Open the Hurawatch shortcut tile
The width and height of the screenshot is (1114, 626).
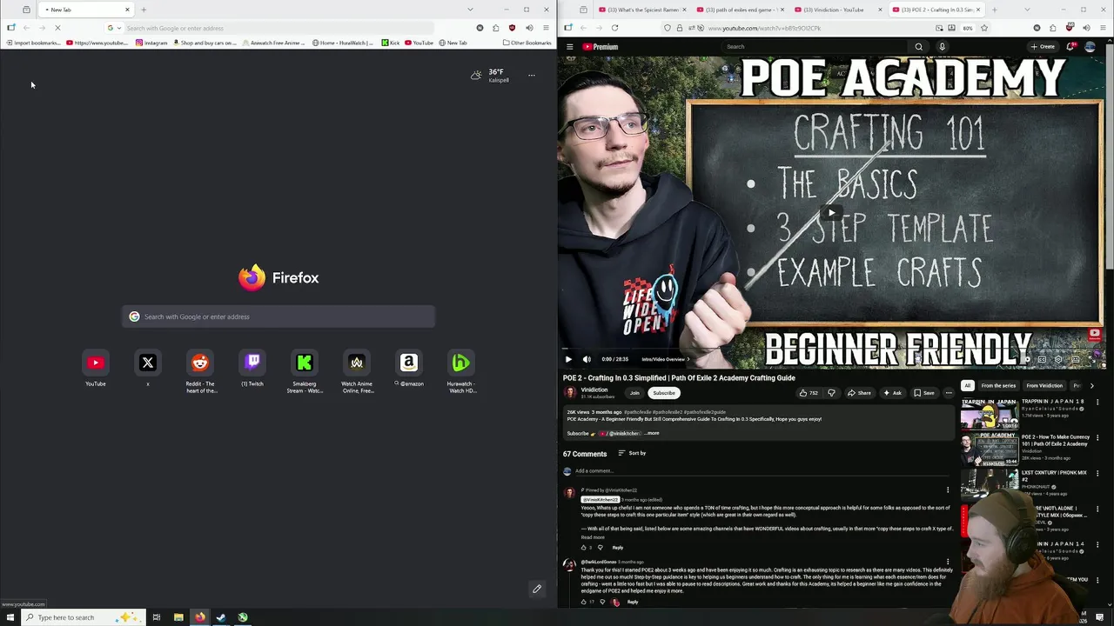(461, 363)
